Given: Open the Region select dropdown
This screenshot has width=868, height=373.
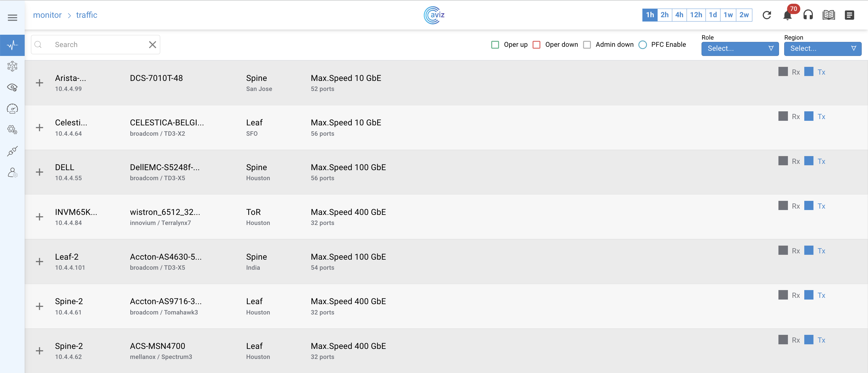Looking at the screenshot, I should [x=822, y=48].
